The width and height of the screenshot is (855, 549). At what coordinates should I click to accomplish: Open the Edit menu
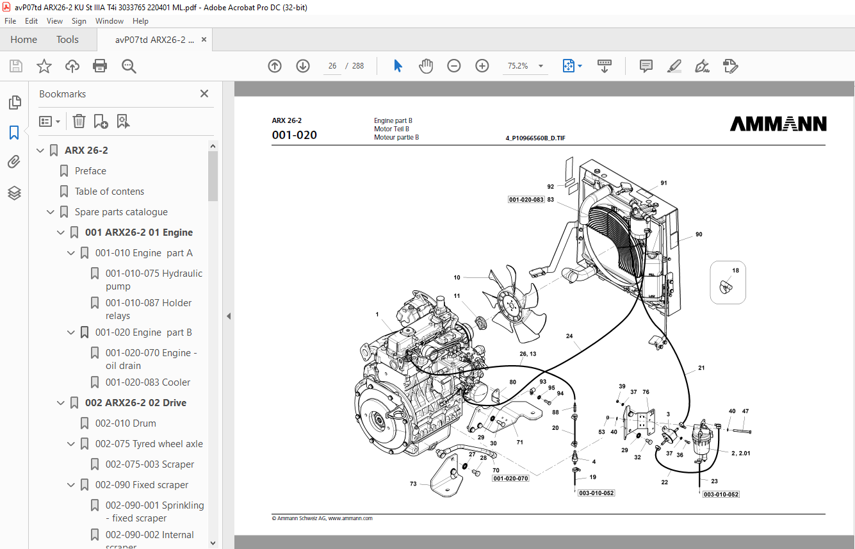[31, 21]
